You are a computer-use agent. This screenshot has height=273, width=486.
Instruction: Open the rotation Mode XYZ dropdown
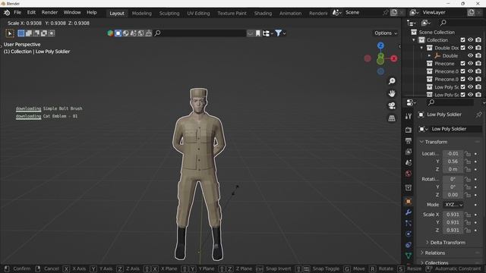(x=453, y=205)
